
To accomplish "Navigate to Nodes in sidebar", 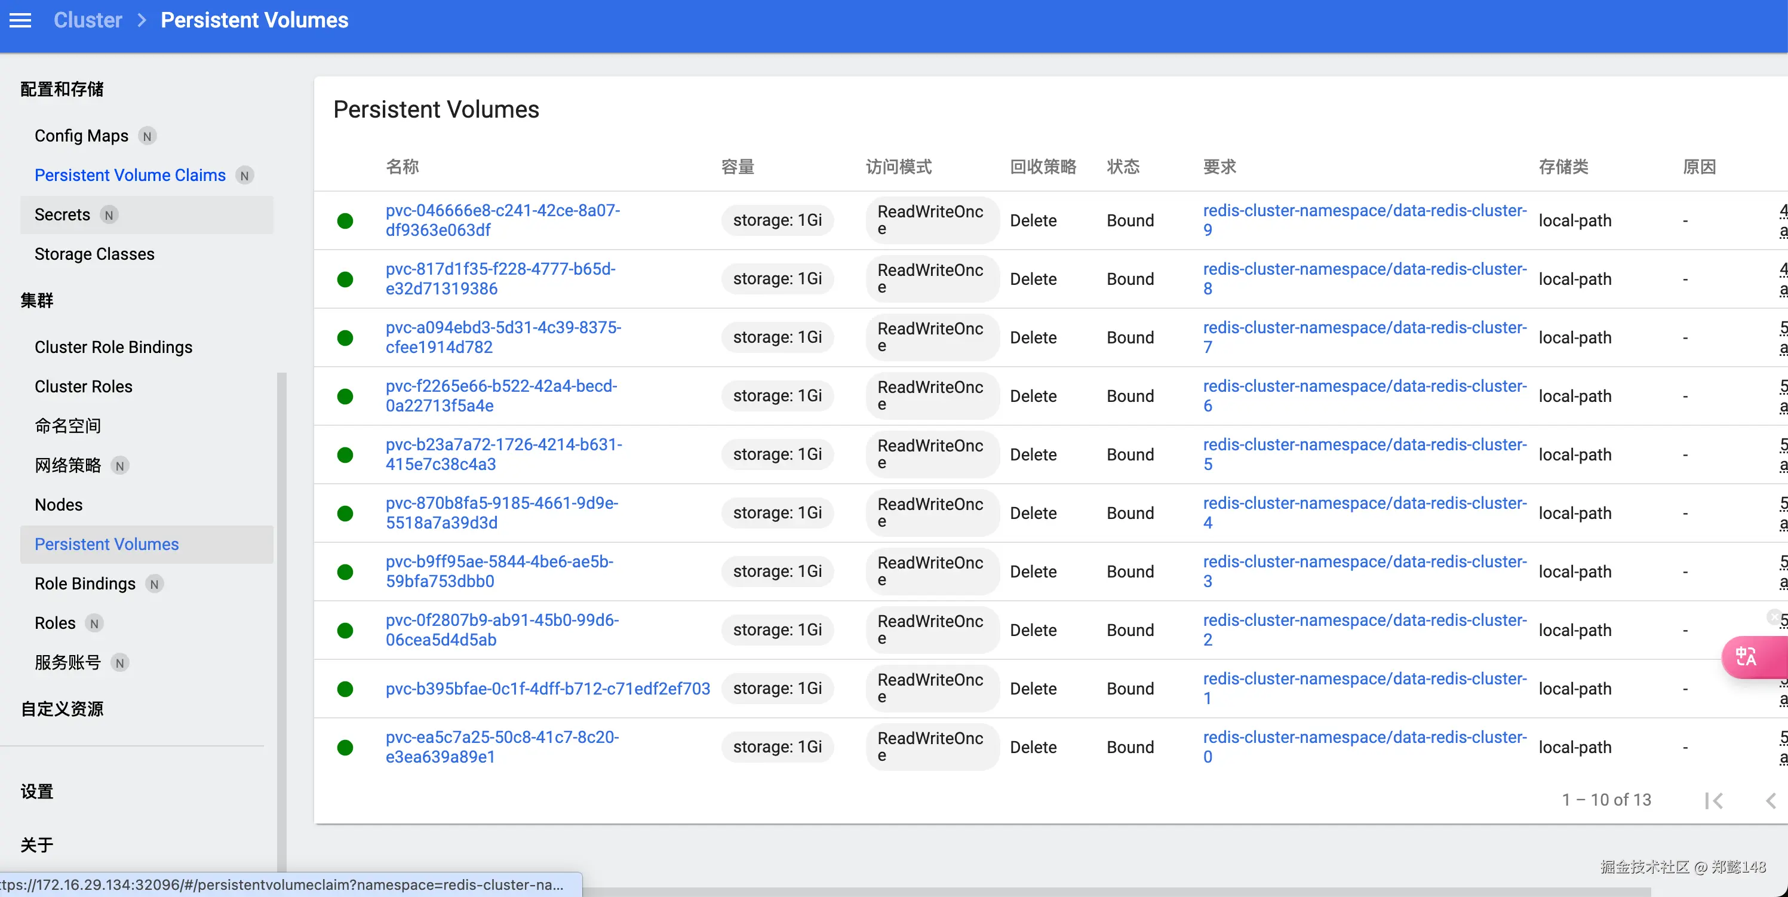I will point(59,505).
